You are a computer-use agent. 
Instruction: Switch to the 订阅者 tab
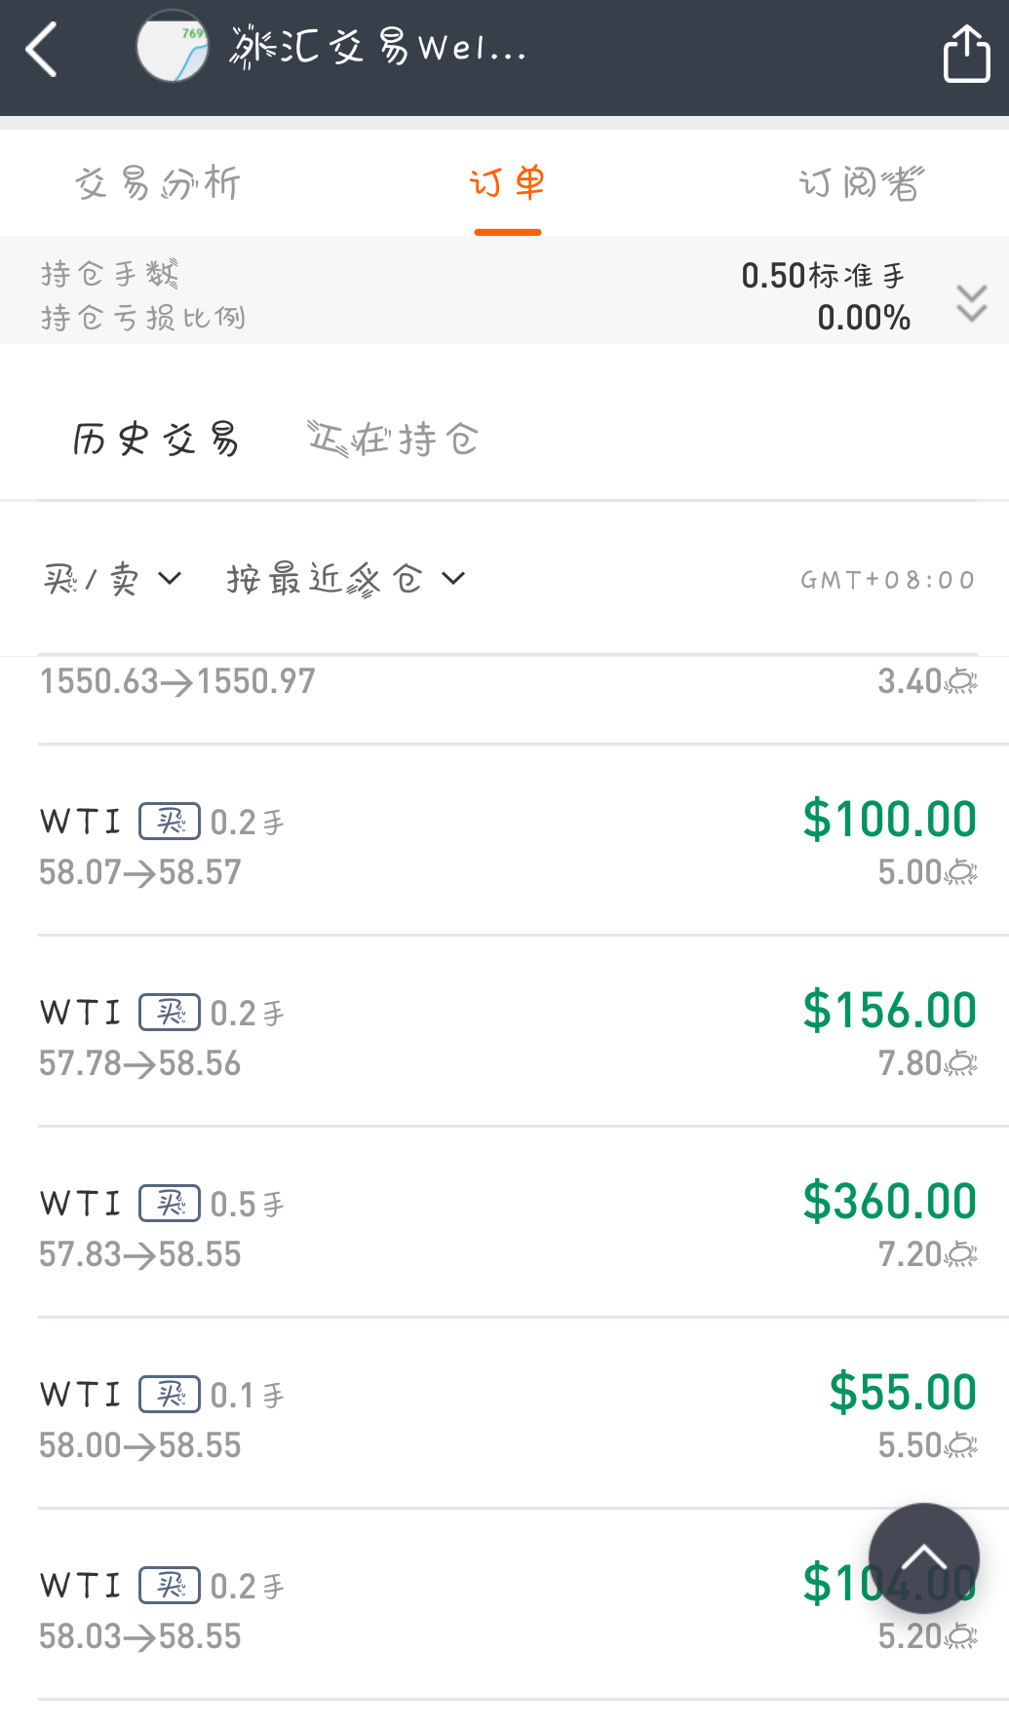[861, 183]
